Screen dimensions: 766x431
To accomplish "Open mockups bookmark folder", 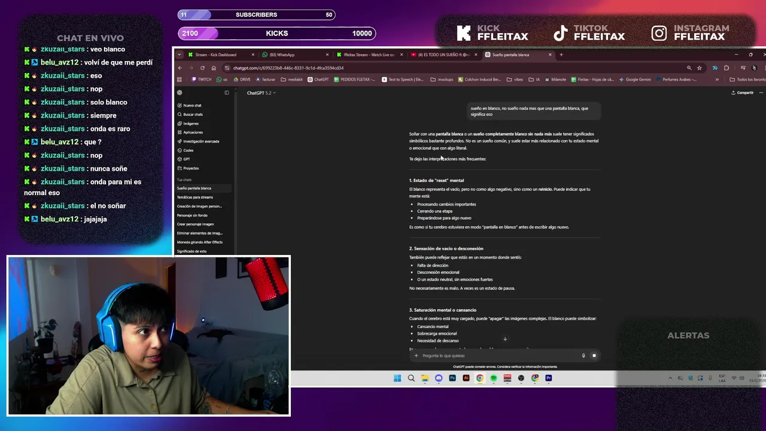I will (x=442, y=79).
